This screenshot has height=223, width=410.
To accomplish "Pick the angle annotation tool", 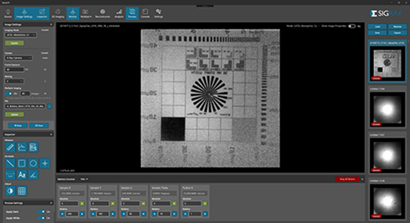I will coord(33,175).
